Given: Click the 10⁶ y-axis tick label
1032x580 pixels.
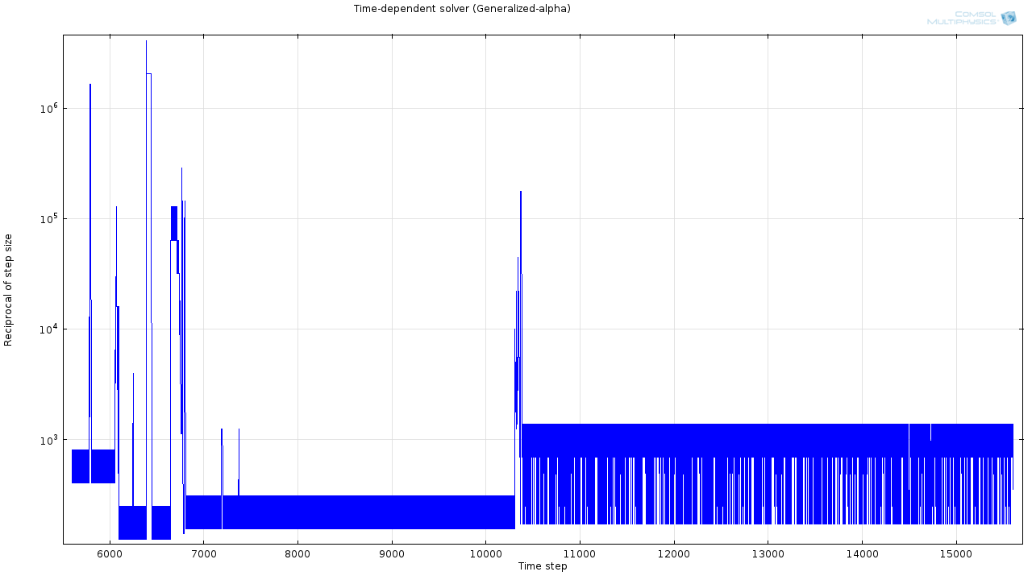Looking at the screenshot, I should (48, 107).
